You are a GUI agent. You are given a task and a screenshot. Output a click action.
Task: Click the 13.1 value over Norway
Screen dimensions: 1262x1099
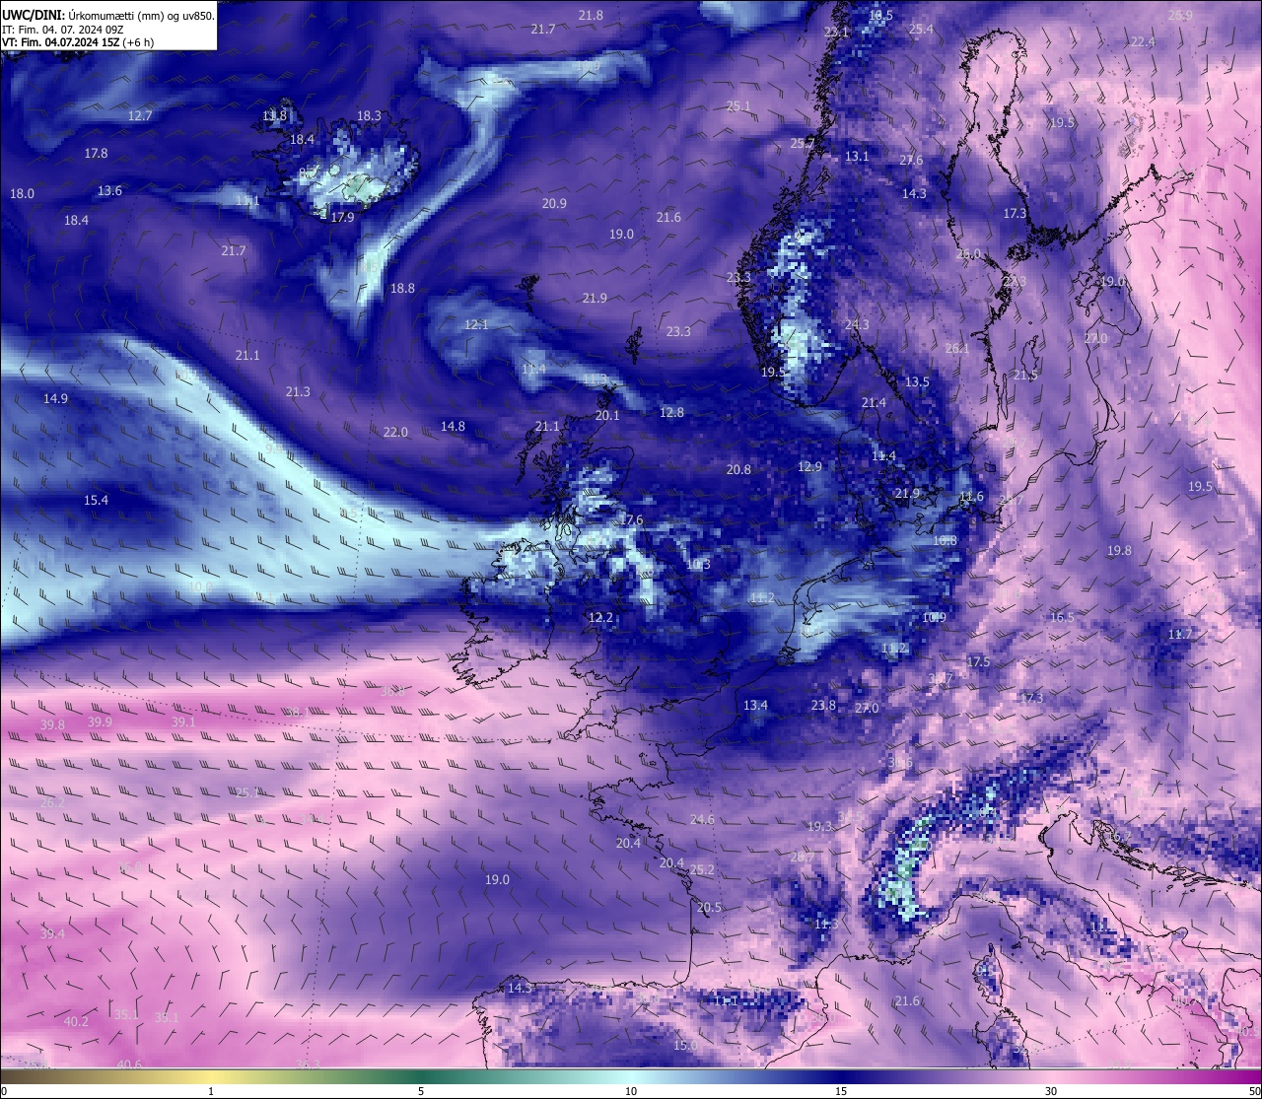coord(857,156)
